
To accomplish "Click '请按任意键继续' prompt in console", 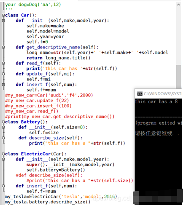I will point(157,133).
